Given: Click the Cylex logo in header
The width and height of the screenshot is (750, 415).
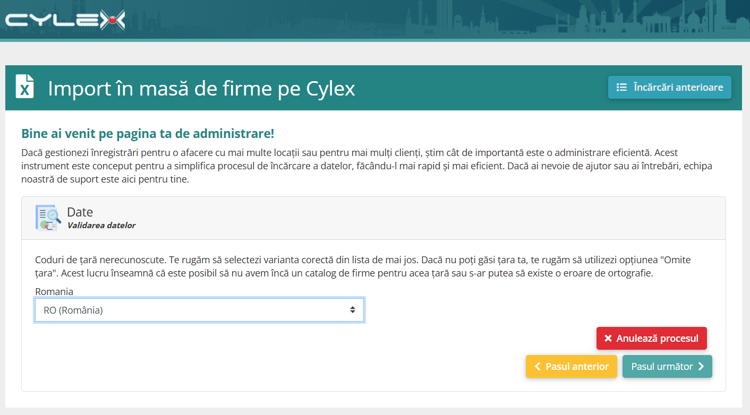Looking at the screenshot, I should coord(65,20).
